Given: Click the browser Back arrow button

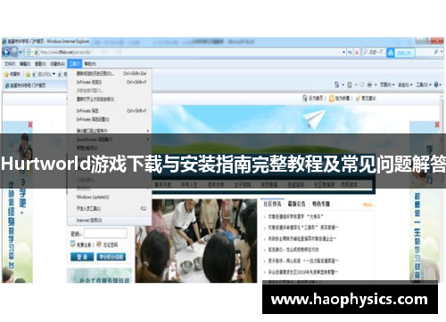Looking at the screenshot, I should (6, 52).
